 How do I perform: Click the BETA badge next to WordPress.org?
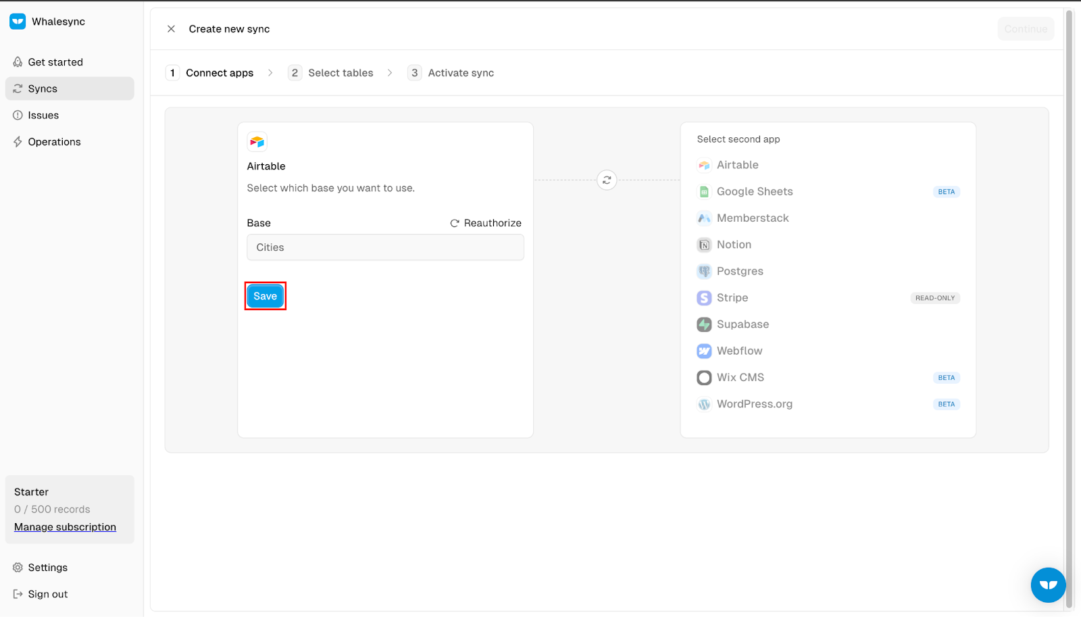click(947, 404)
